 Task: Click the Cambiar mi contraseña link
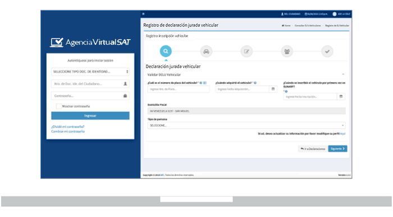tap(68, 131)
